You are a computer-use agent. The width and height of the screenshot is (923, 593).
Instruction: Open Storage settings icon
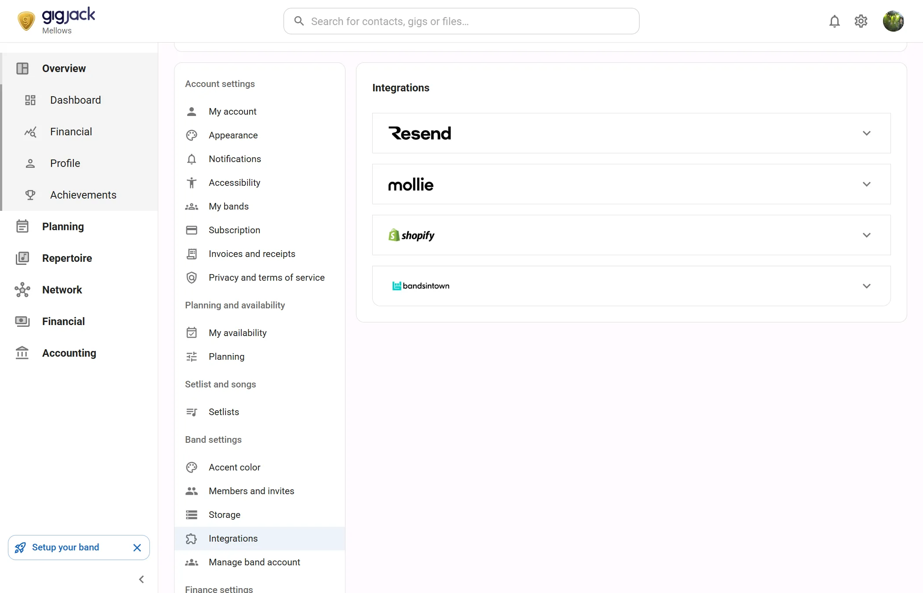tap(192, 515)
